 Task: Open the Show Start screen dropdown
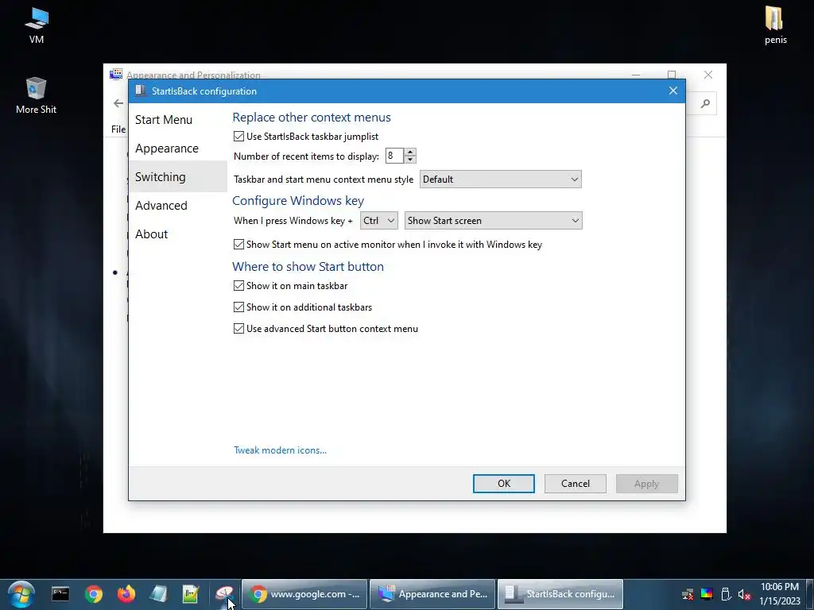coord(493,221)
